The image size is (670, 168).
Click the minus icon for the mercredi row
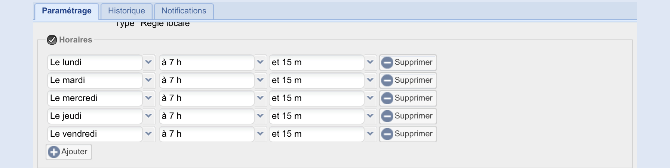click(x=387, y=98)
